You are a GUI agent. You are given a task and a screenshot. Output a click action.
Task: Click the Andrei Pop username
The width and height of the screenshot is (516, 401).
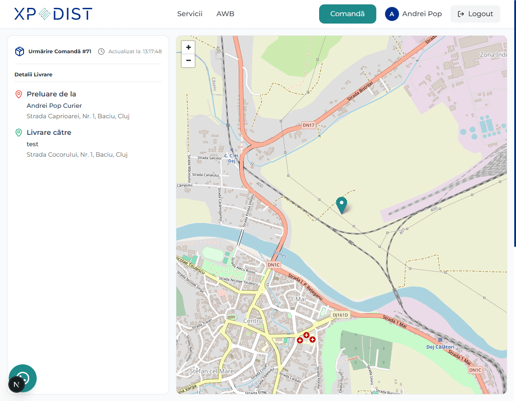[422, 14]
